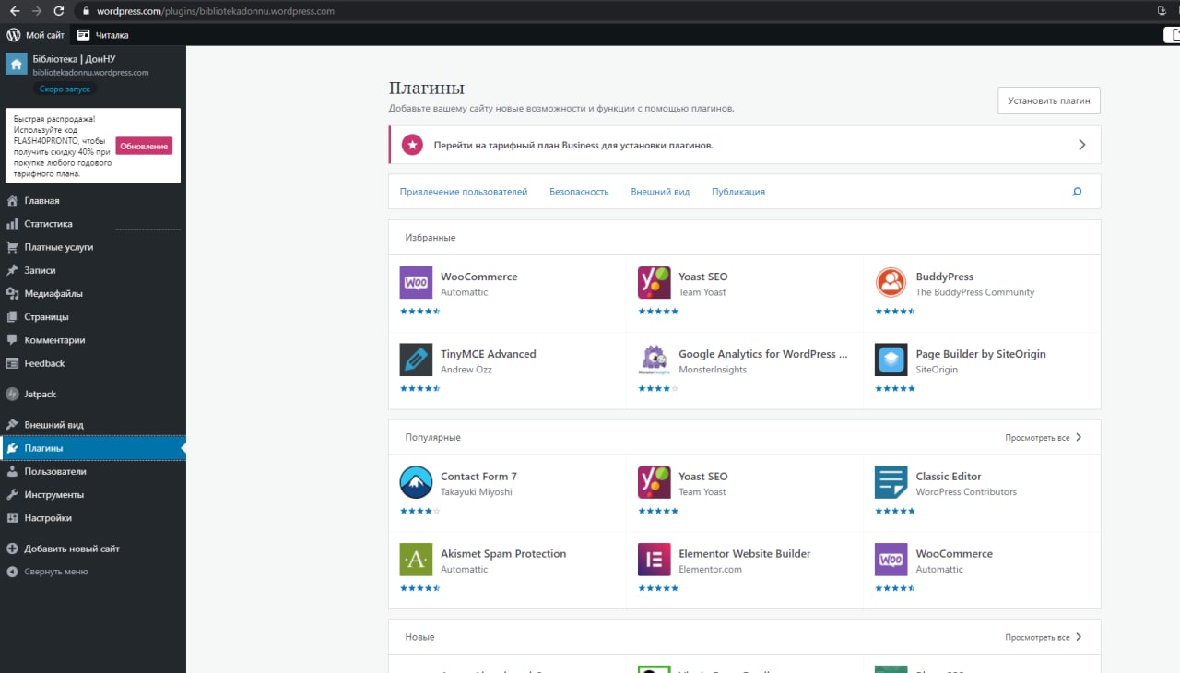Click the Установить плагин button
This screenshot has width=1180, height=673.
[1049, 100]
